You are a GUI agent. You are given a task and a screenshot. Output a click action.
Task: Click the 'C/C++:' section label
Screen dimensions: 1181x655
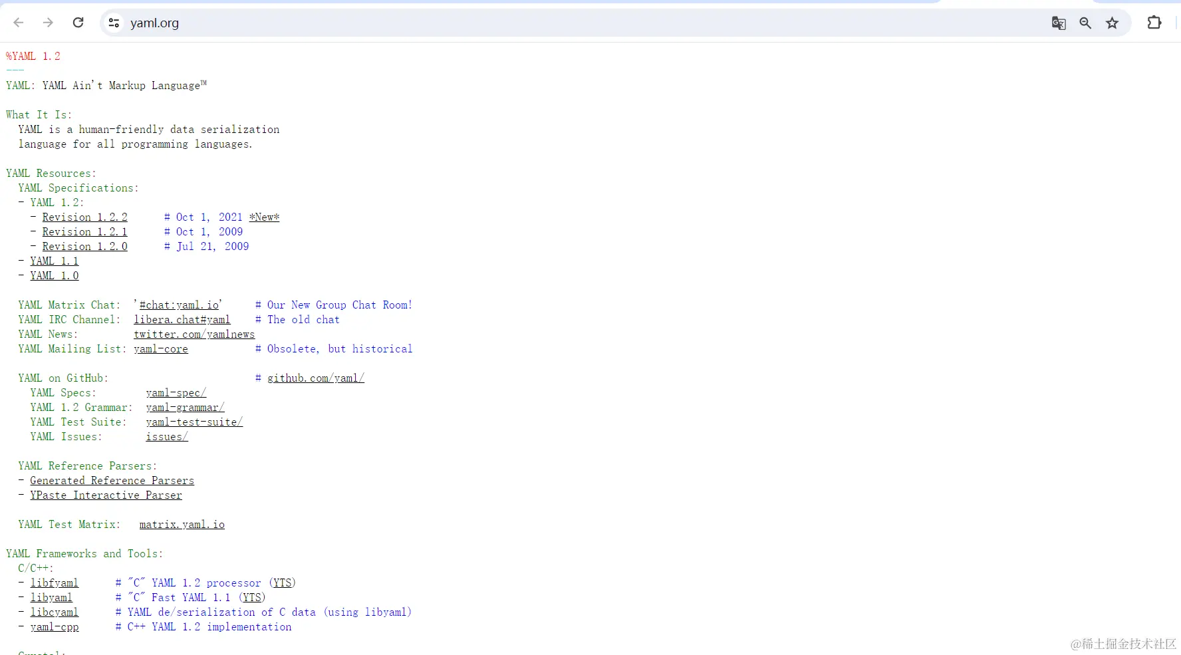[36, 569]
